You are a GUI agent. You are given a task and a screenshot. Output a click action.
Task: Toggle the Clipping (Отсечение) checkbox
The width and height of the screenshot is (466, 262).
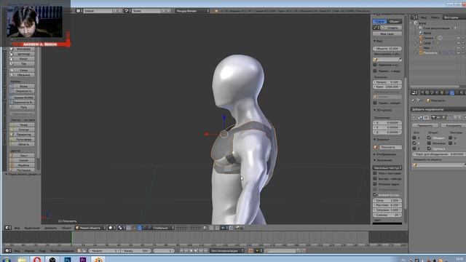tap(429, 143)
